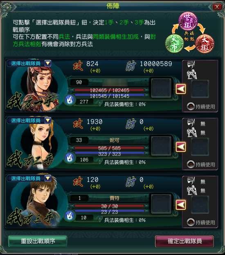The height and width of the screenshot is (255, 225).
Task: Click 重設出戰順序 button
Action: (38, 241)
